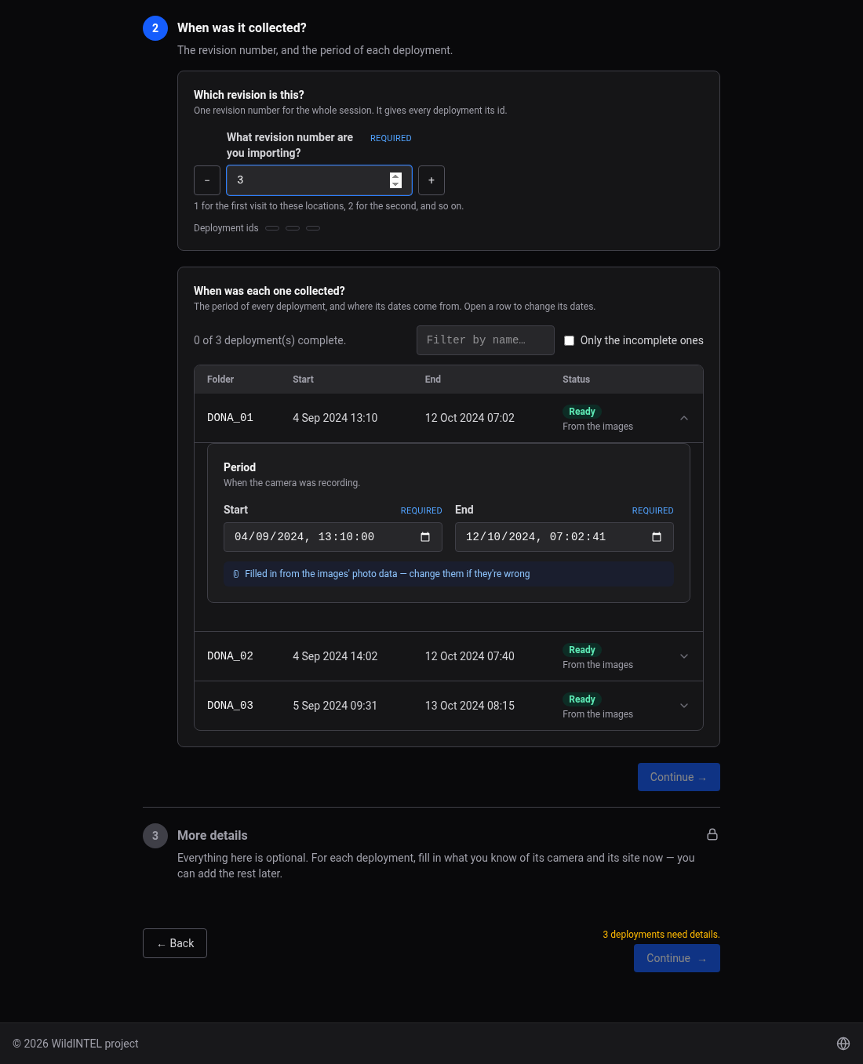Viewport: 863px width, 1064px height.
Task: Click step 3 numbered circle
Action: (155, 836)
